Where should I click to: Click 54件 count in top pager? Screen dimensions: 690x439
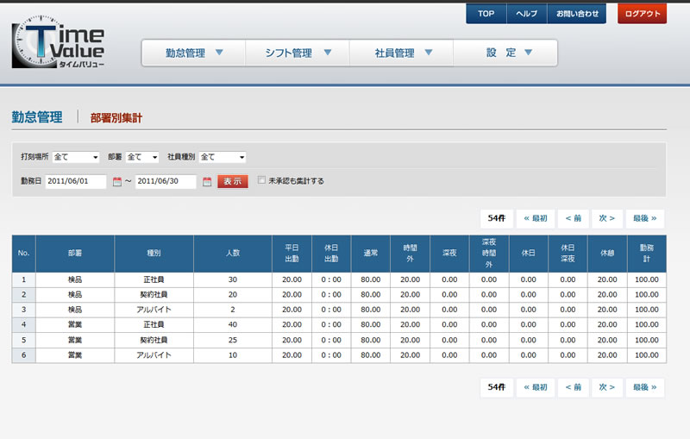[497, 218]
